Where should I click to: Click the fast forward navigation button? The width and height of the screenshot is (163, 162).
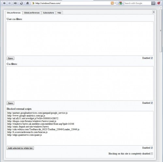click(15, 3)
